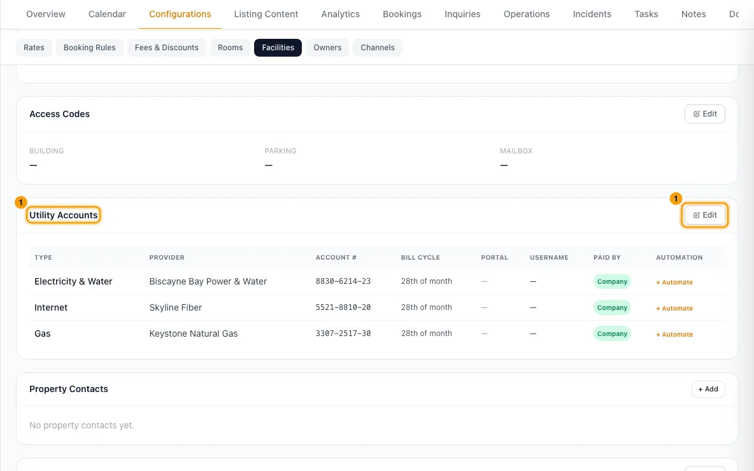Click provider Skyline Fiber
This screenshot has width=754, height=471.
[176, 307]
